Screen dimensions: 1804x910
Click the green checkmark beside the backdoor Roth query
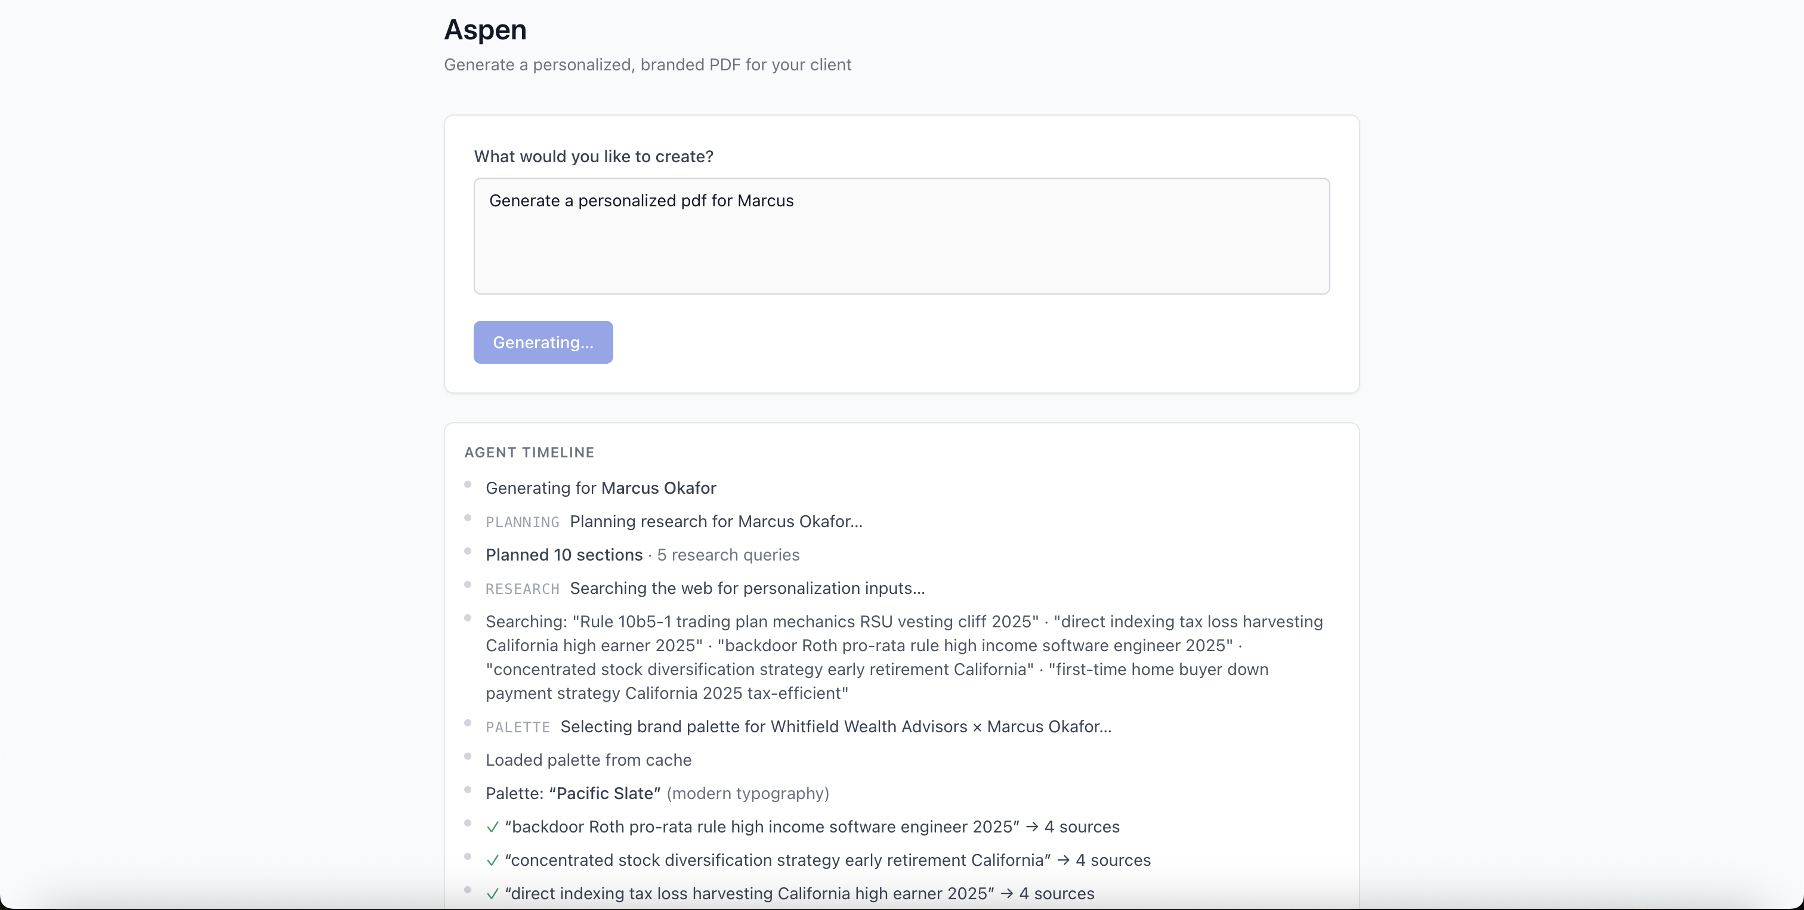pos(492,827)
